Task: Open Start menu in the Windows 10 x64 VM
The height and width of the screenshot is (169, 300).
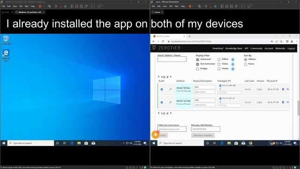Action: pos(4,143)
